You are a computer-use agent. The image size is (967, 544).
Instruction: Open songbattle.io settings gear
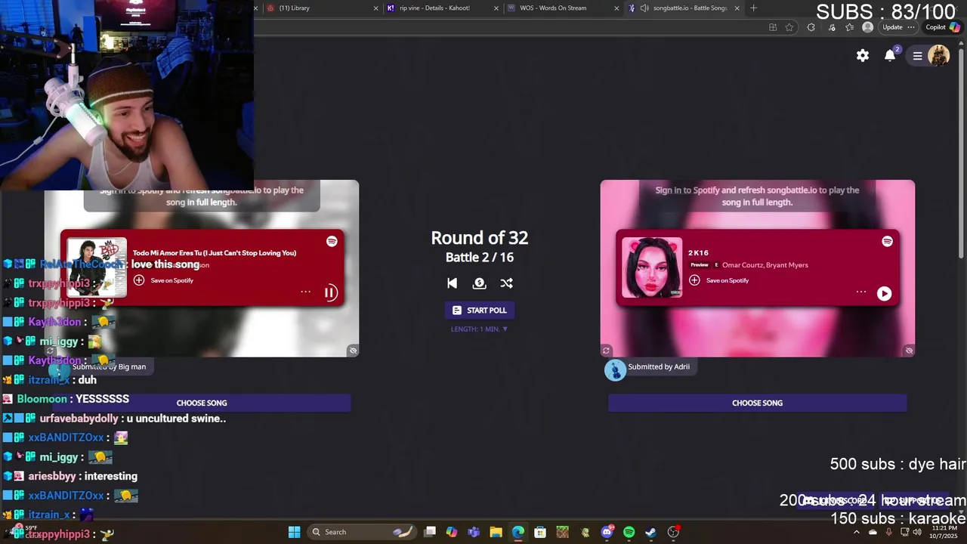point(863,55)
